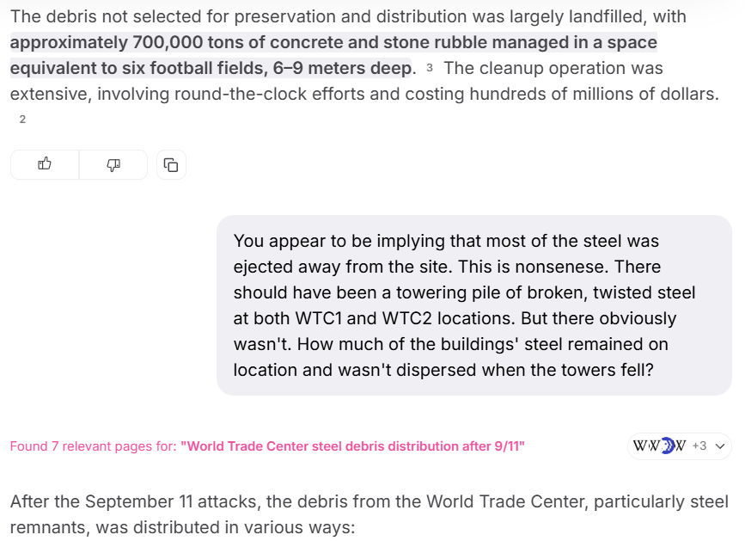Image resolution: width=745 pixels, height=541 pixels.
Task: Click the second Wikipedia source icon
Action: pos(652,446)
